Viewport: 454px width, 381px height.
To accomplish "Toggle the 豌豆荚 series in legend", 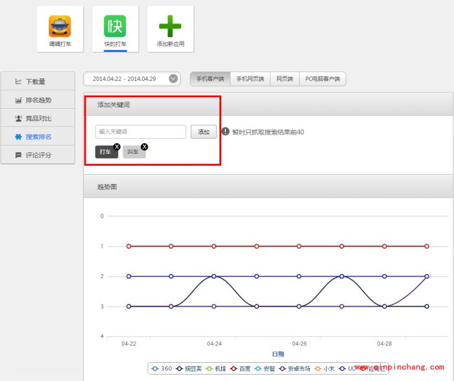I will [189, 369].
